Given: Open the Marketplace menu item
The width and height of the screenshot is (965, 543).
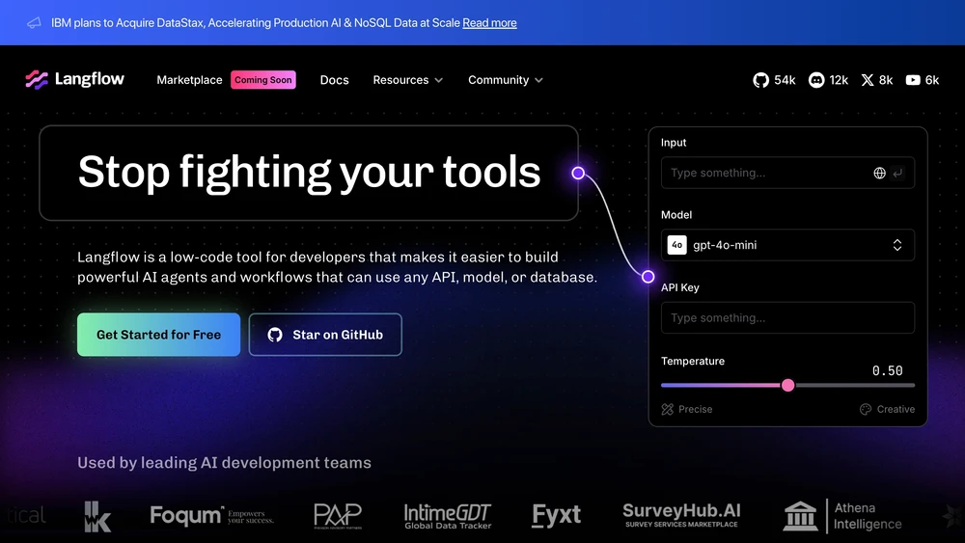Looking at the screenshot, I should [189, 80].
